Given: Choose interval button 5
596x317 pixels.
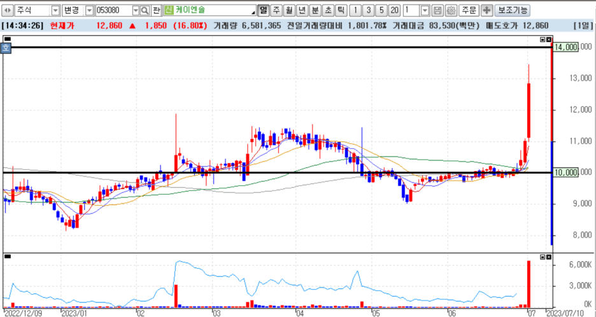Looking at the screenshot, I should click(381, 10).
